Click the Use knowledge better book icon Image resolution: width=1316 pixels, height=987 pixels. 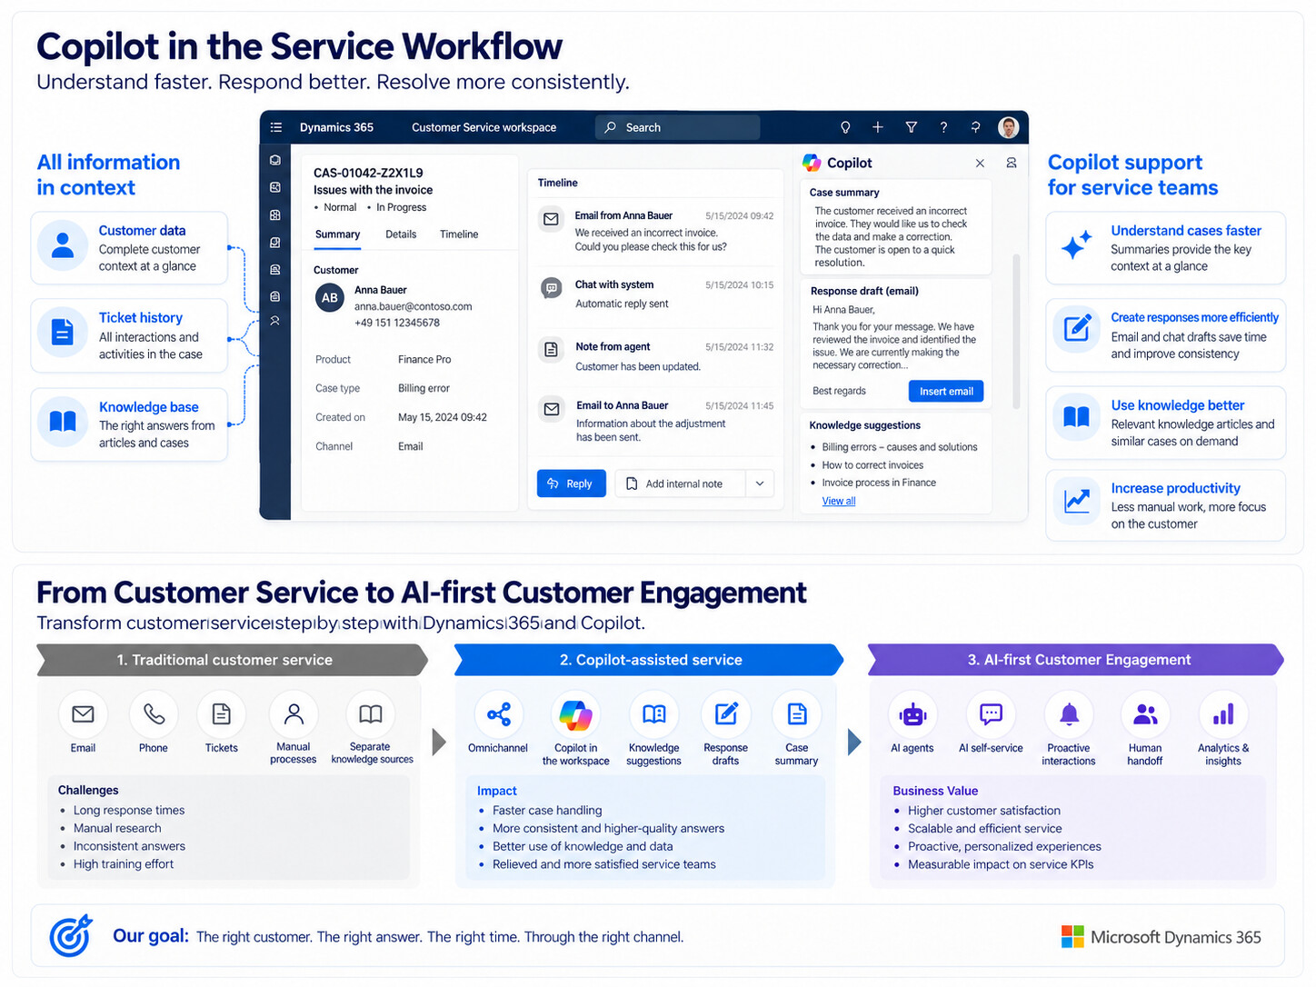point(1077,417)
